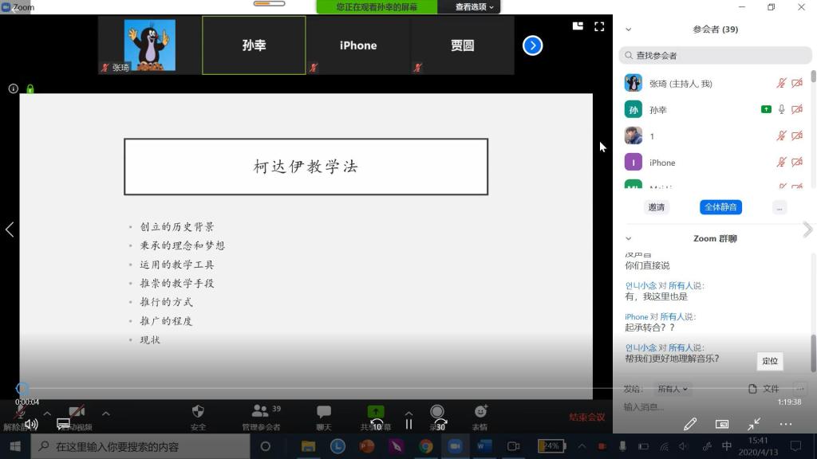Image resolution: width=817 pixels, height=459 pixels.
Task: Toggle camera for 张琦 in participants list
Action: coord(797,83)
